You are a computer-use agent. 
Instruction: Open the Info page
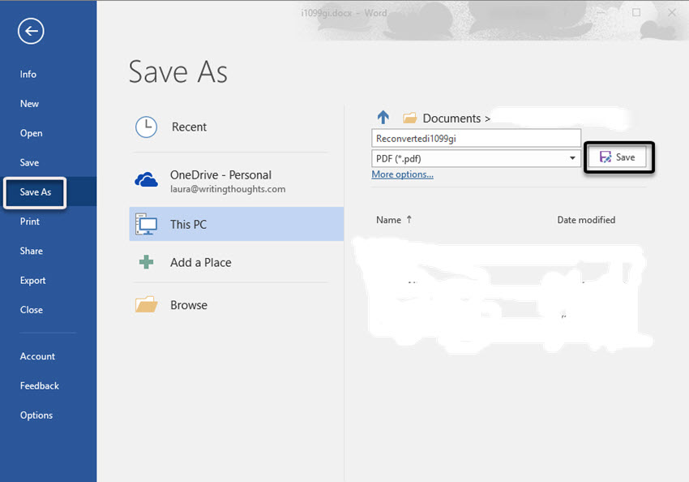coord(28,75)
